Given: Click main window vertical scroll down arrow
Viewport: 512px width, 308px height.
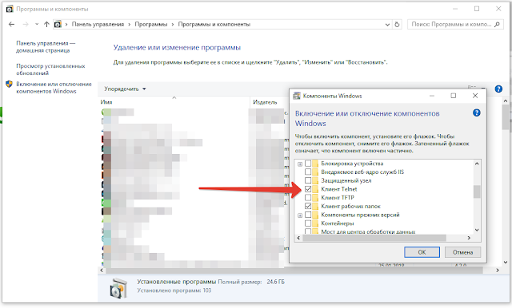Looking at the screenshot, I should coord(506,263).
